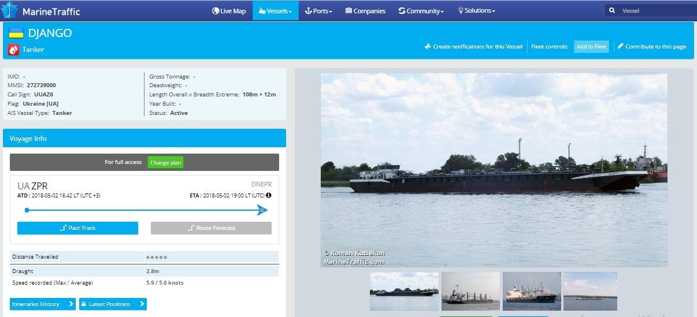Open the Vessels dropdown menu
Viewport: 697px width, 317px height.
point(275,10)
